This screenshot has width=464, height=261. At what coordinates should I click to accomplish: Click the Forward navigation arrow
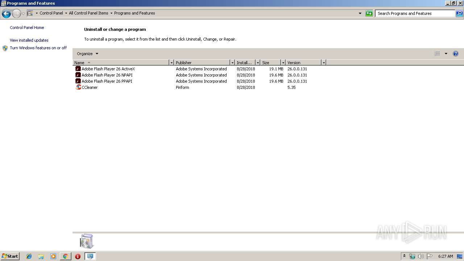[x=16, y=14]
